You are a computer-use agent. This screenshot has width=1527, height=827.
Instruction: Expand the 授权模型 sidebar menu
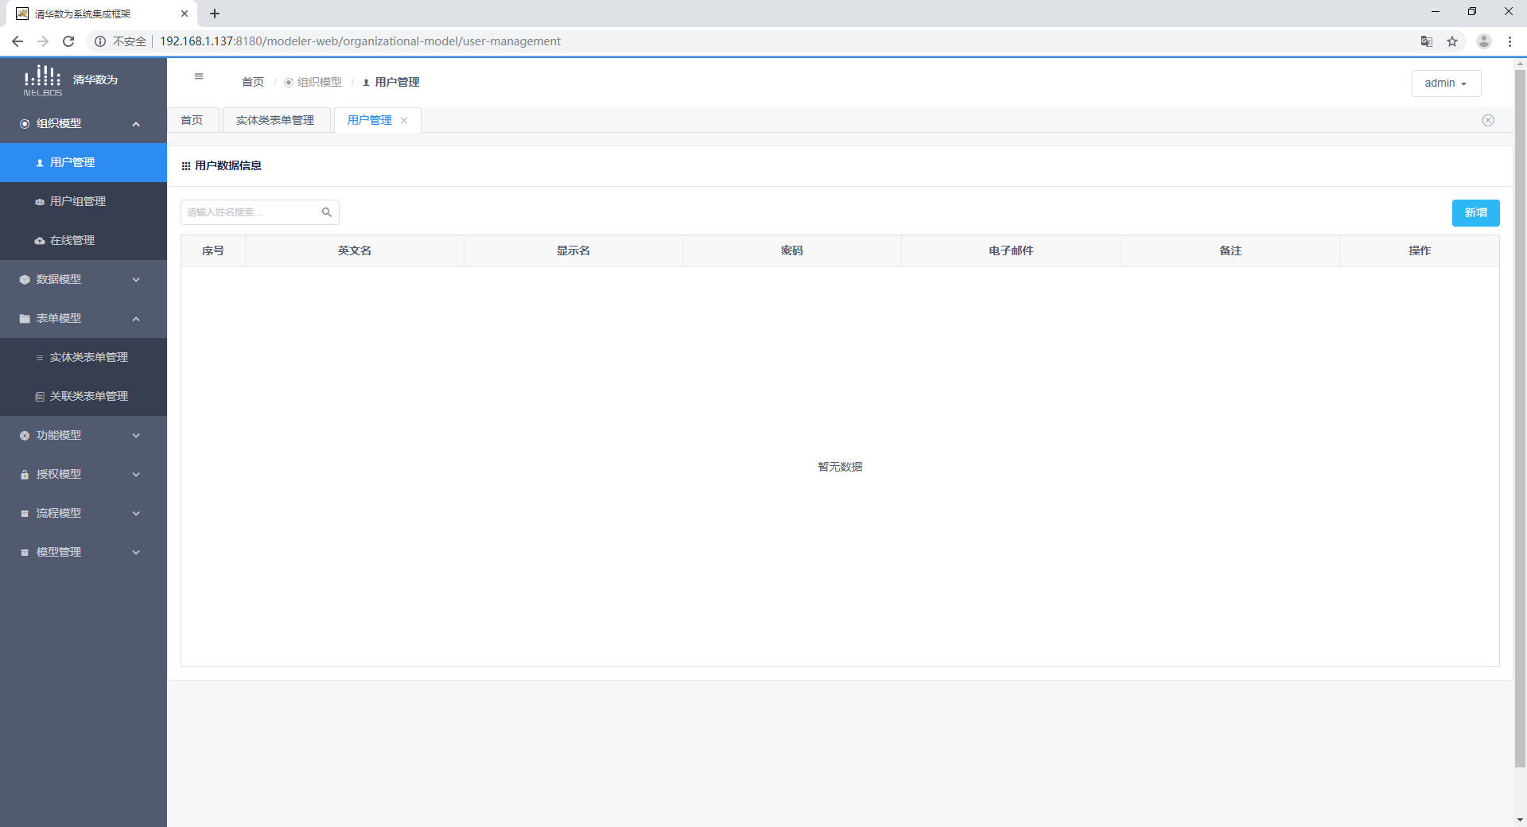(x=84, y=474)
